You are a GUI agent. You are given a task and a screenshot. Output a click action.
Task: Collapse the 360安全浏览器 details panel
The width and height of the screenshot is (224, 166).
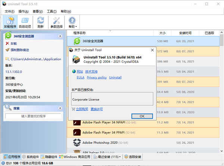(x=60, y=36)
